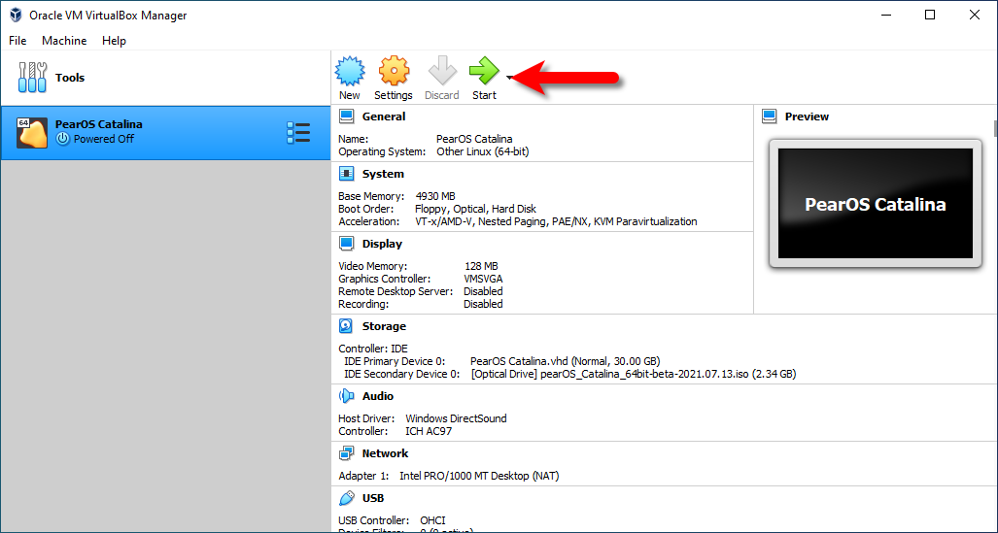Click the 'VMSVGA' graphics controller value

point(483,279)
